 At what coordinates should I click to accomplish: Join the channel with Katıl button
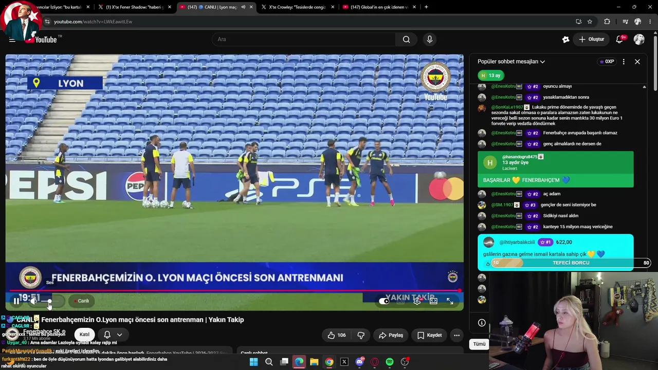[84, 335]
